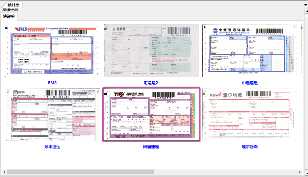Image resolution: width=308 pixels, height=177 pixels.
Task: Select the 快递单 tab
Action: 9,16
